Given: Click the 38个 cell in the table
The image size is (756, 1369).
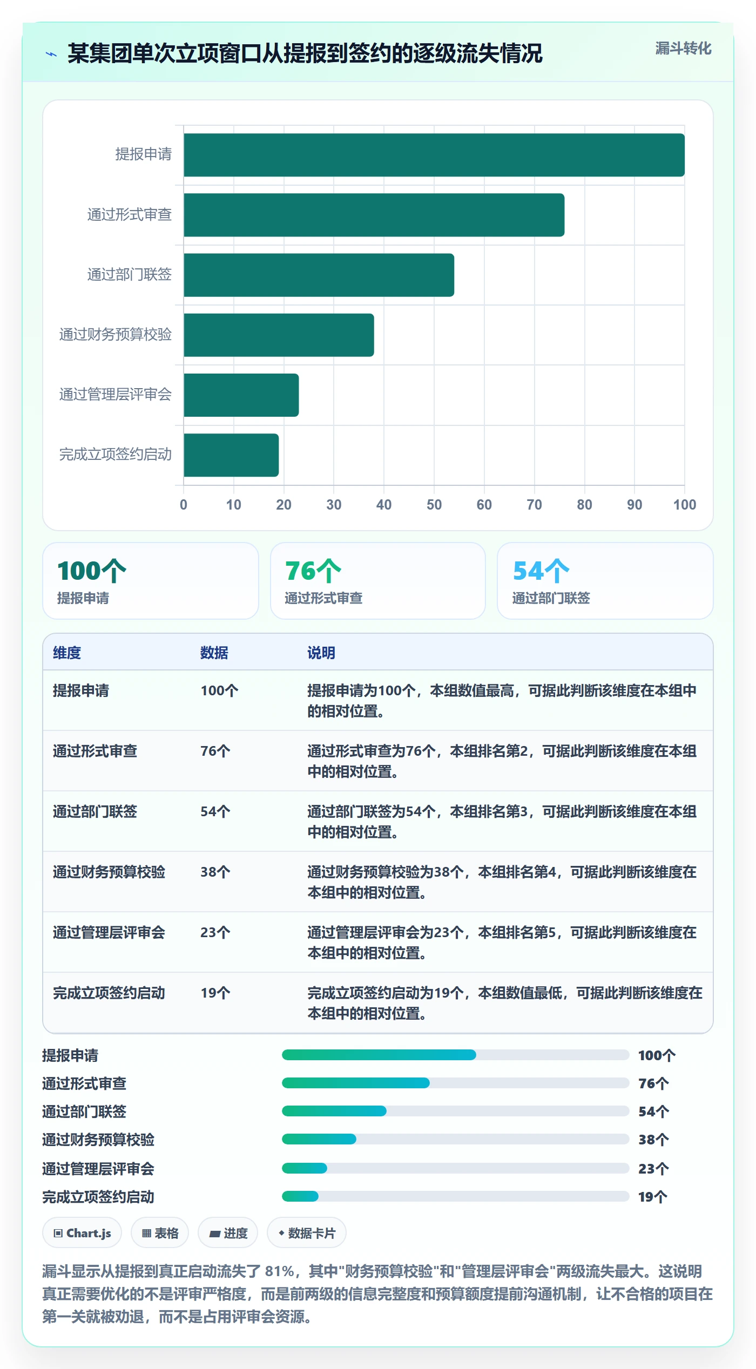Looking at the screenshot, I should coord(215,872).
